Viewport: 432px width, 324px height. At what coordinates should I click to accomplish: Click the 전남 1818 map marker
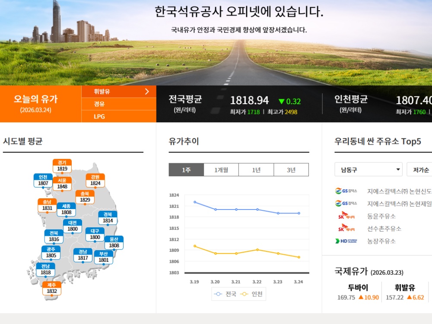pos(46,270)
